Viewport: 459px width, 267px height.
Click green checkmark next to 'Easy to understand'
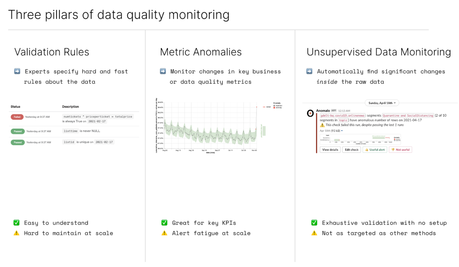[x=16, y=223]
